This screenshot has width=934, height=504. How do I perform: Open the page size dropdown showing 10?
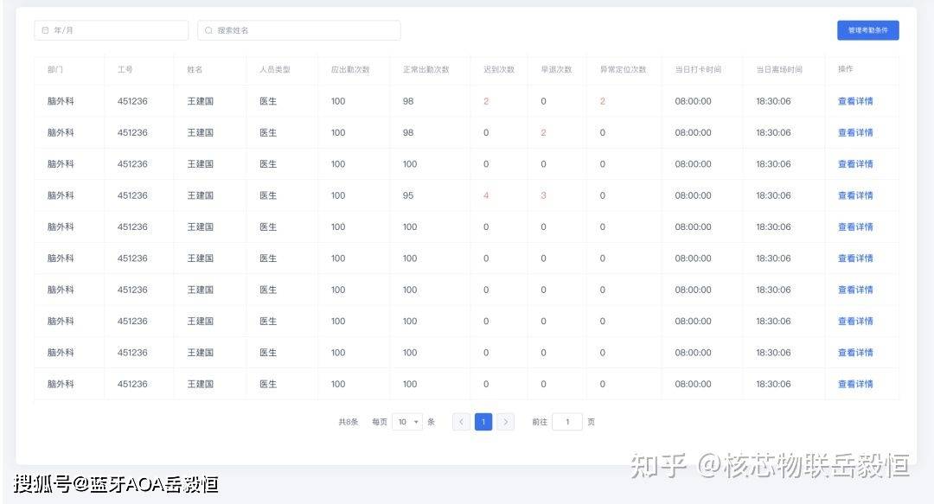click(x=406, y=422)
